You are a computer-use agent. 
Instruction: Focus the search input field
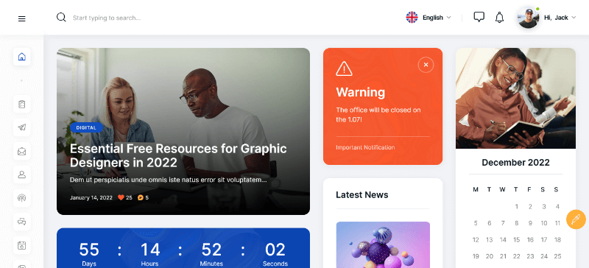coord(107,18)
